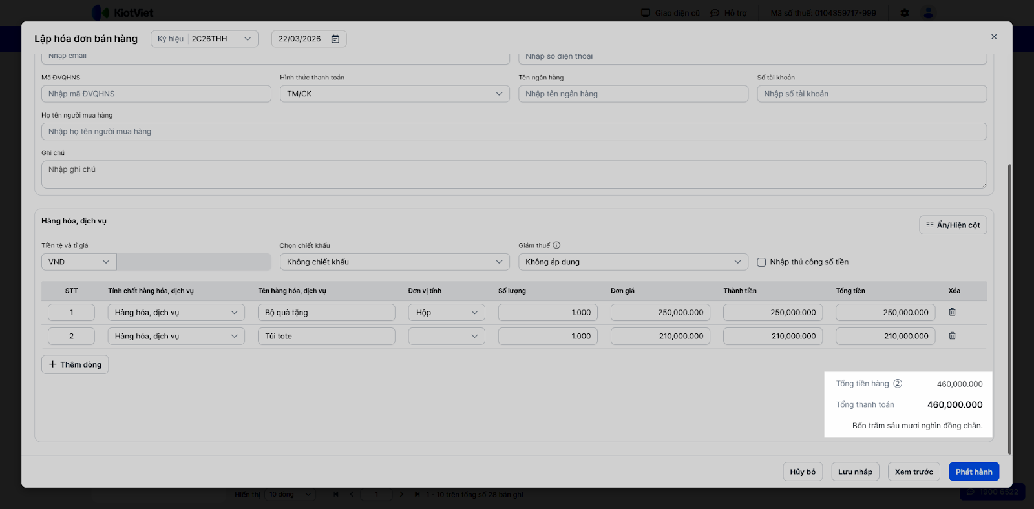This screenshot has height=509, width=1034.
Task: Save draft with Lưu nháp
Action: [x=855, y=472]
